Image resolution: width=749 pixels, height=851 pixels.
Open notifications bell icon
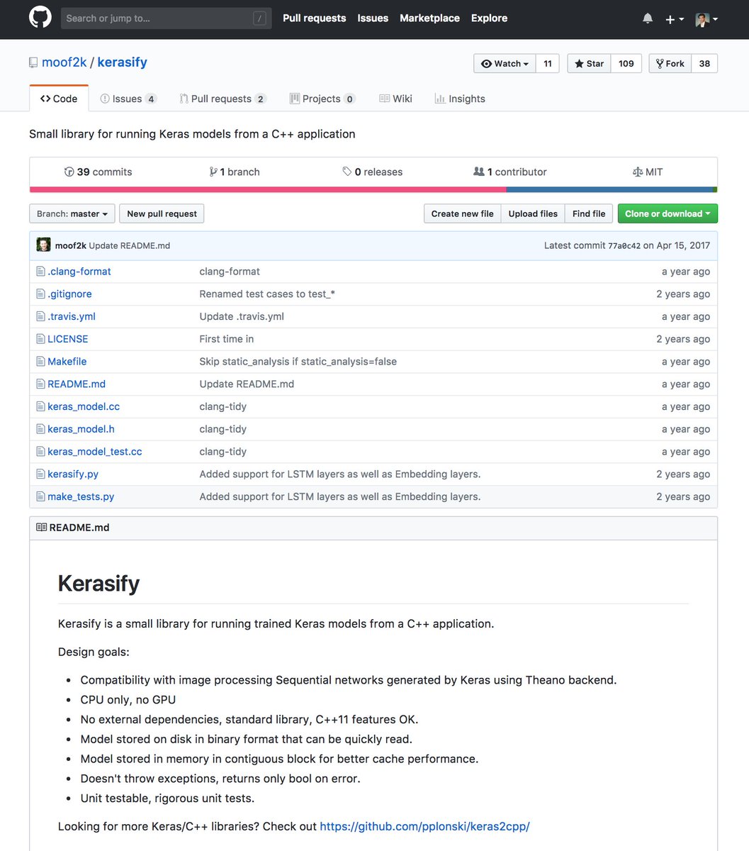[648, 18]
